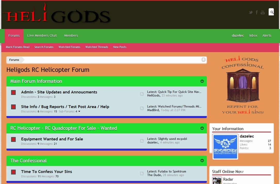Open Main Forum Information category title

tap(36, 81)
